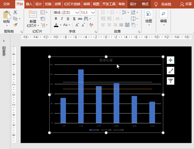
Task: Decrease font size with smaller A
Action: pos(83,25)
